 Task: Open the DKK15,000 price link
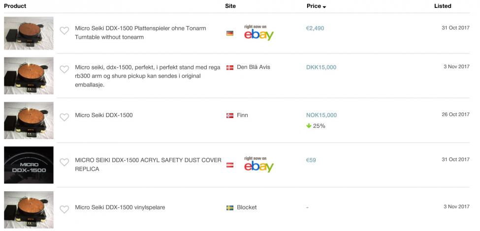tap(321, 67)
